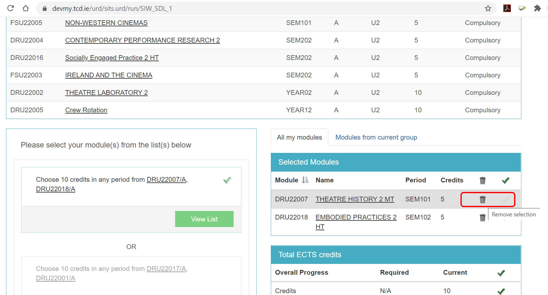Open the screen-share extension icon in toolbar
Viewport: 548px width, 295px height.
[522, 8]
